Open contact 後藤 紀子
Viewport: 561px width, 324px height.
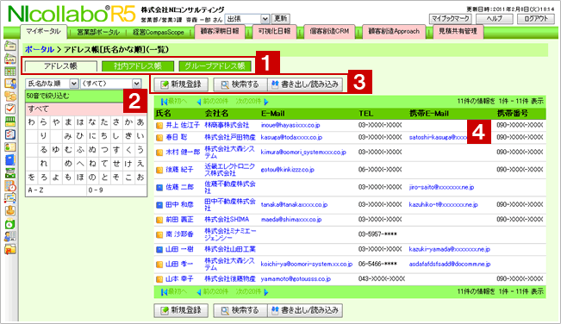tap(179, 170)
